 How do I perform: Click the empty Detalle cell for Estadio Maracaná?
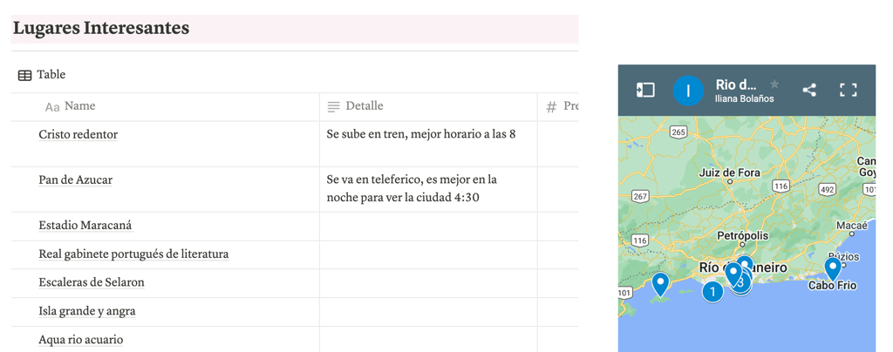coord(428,227)
